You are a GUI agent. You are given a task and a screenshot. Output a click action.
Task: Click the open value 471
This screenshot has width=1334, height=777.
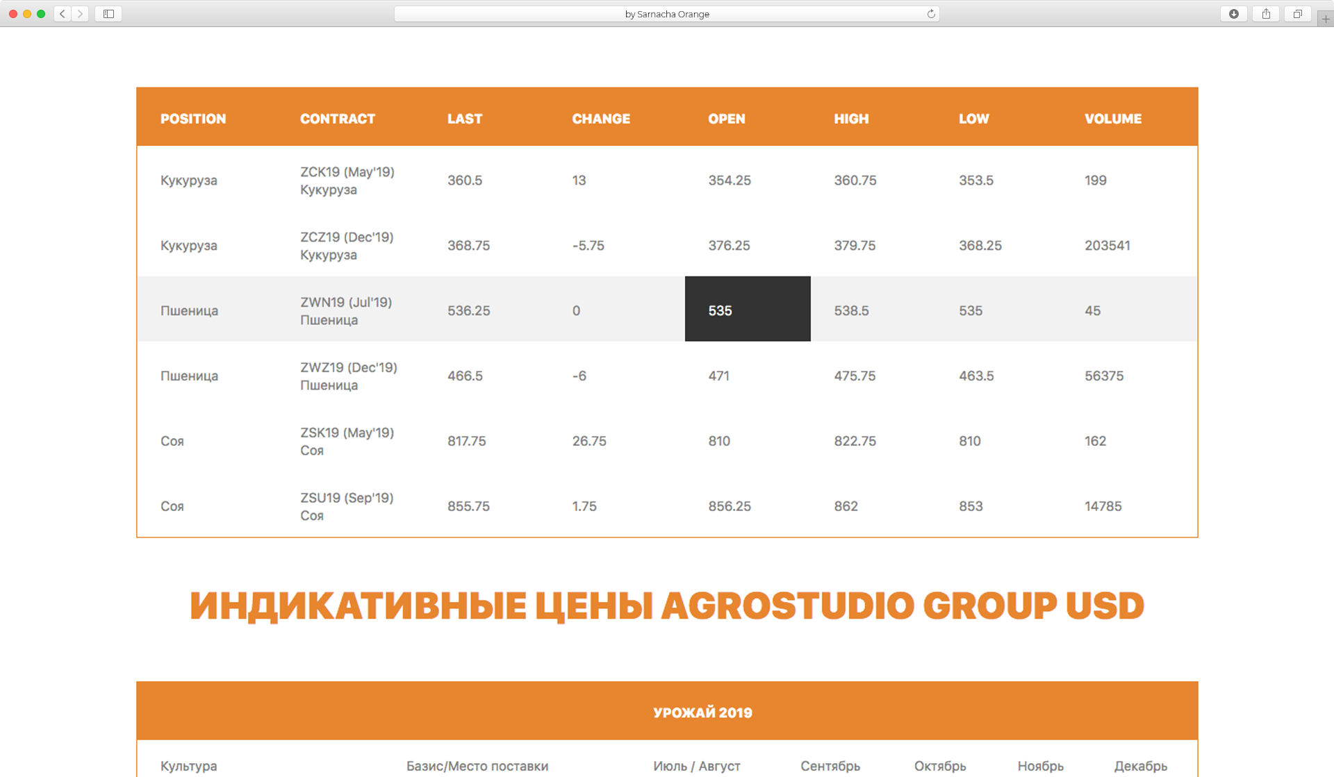tap(719, 376)
